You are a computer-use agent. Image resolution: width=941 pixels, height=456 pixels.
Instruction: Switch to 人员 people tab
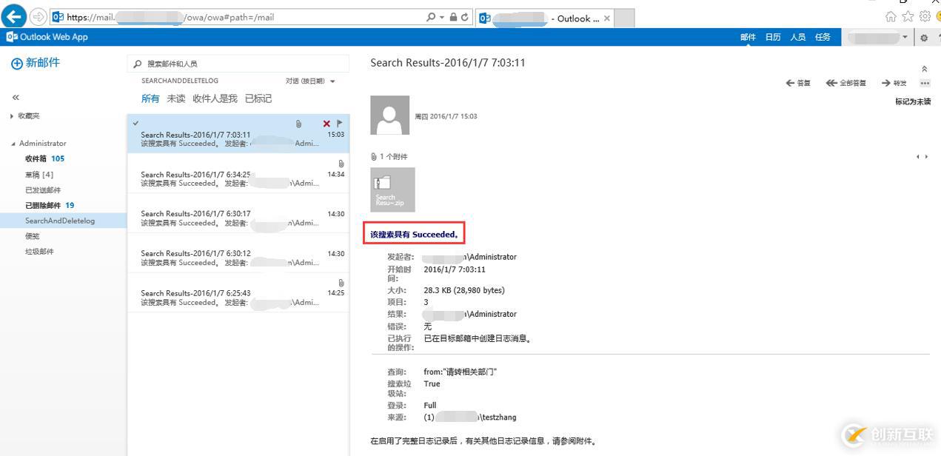798,37
